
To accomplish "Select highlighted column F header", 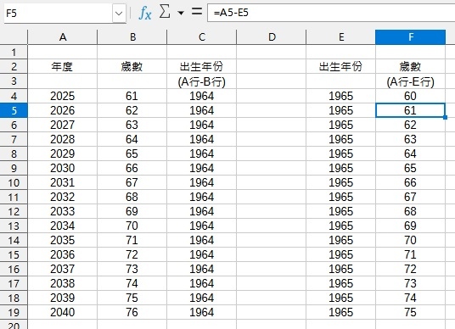I will click(411, 37).
